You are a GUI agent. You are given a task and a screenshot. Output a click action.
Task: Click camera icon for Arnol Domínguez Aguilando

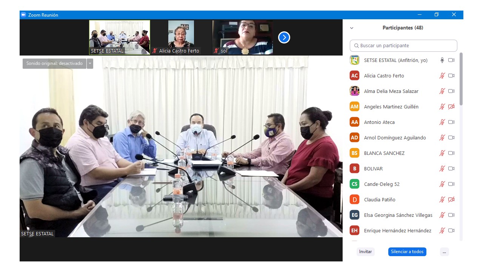click(x=451, y=138)
